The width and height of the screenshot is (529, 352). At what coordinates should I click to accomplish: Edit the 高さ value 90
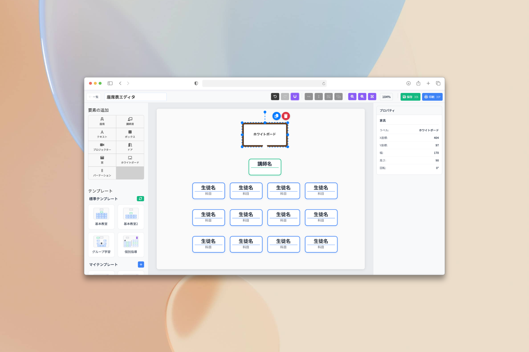click(437, 160)
